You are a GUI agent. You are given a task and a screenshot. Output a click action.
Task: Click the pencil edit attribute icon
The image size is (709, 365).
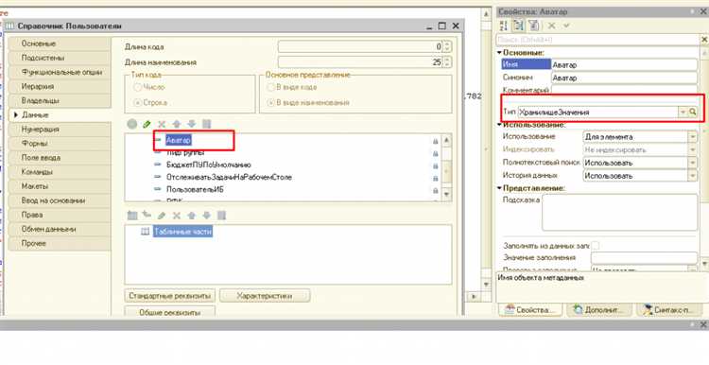tap(147, 124)
